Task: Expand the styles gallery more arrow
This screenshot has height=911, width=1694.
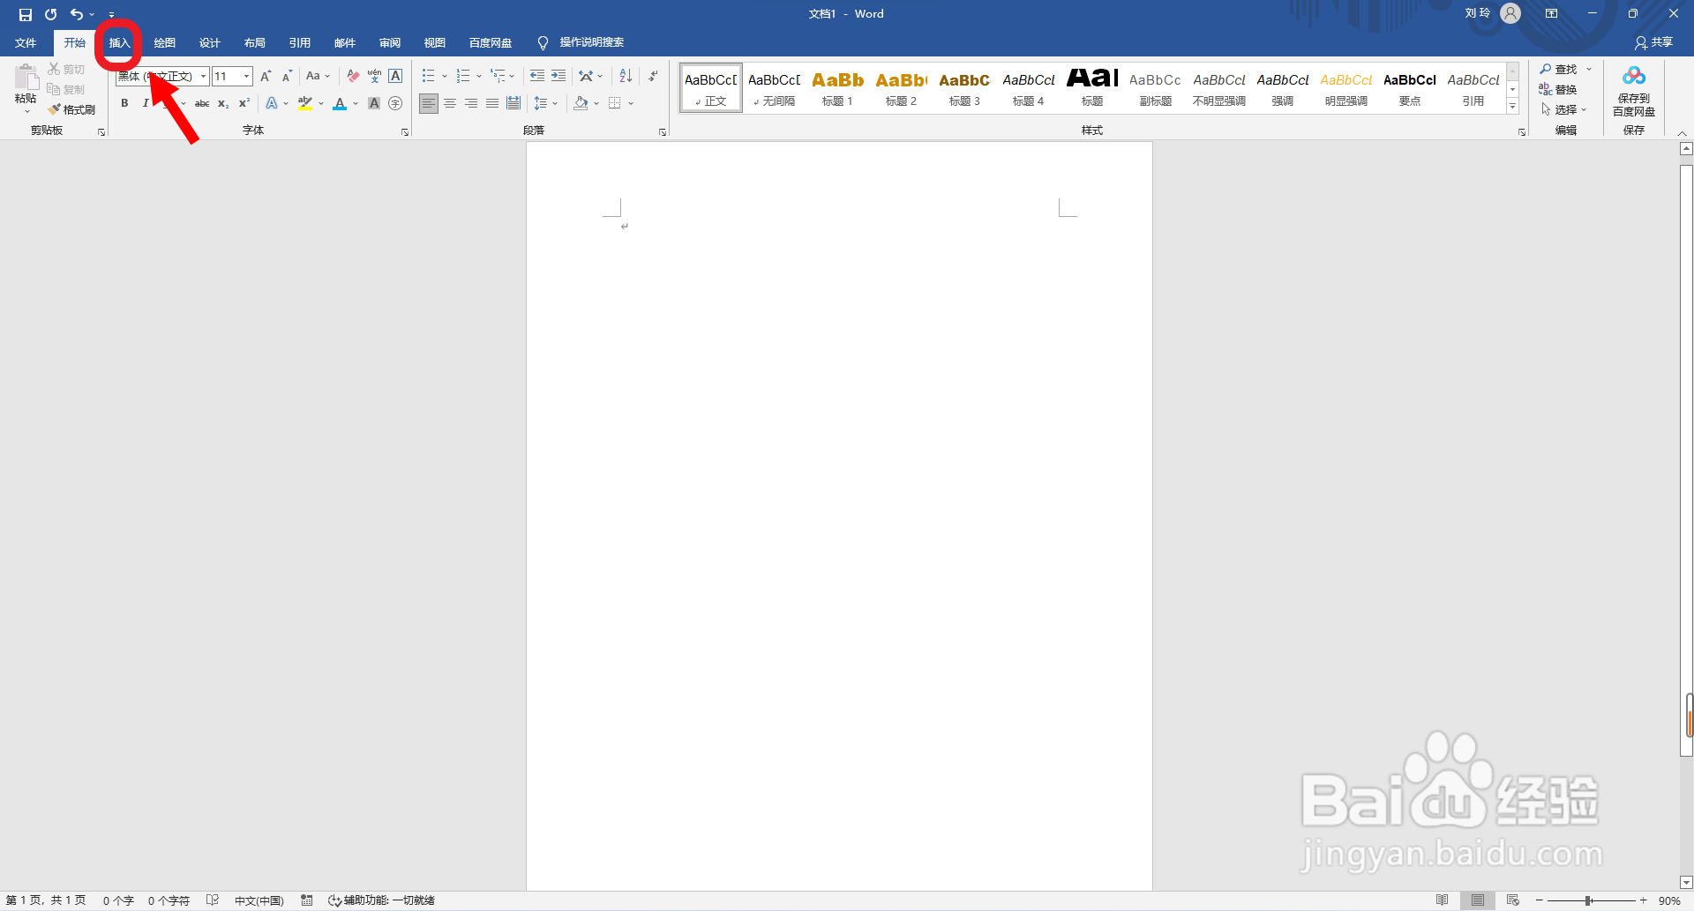Action: pyautogui.click(x=1512, y=106)
